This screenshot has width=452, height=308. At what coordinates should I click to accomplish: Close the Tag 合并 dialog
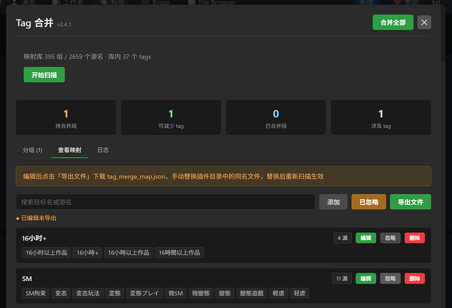pos(424,22)
